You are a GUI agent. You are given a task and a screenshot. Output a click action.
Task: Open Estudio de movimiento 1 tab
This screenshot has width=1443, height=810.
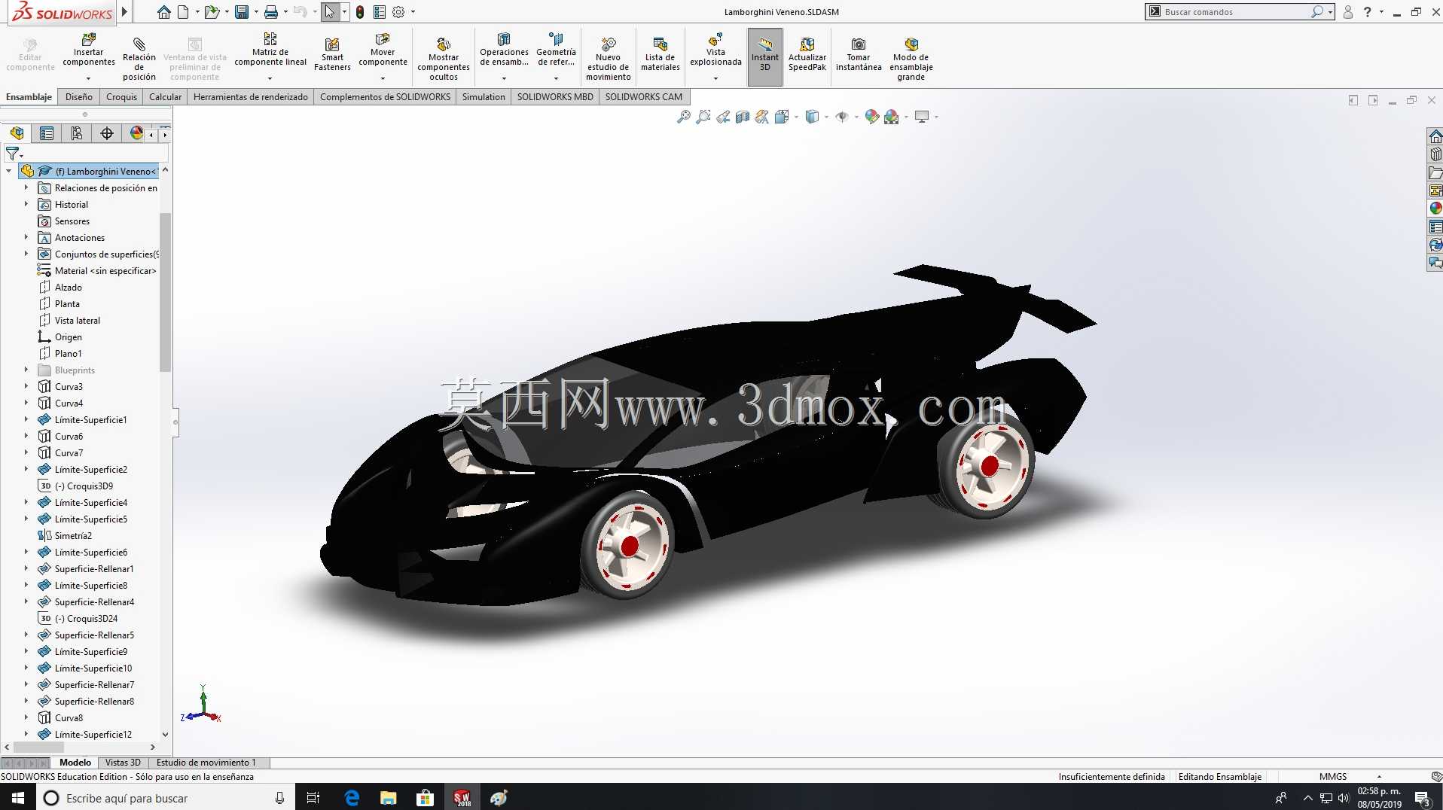tap(206, 763)
